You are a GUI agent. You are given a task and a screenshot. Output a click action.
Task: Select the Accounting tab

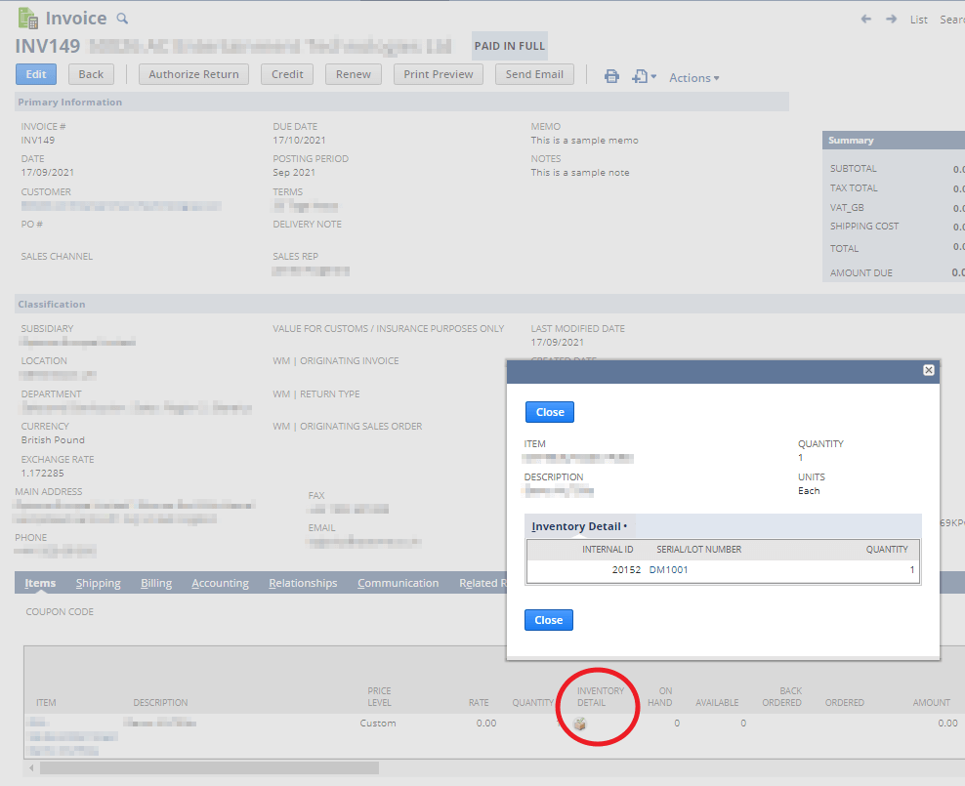[220, 583]
